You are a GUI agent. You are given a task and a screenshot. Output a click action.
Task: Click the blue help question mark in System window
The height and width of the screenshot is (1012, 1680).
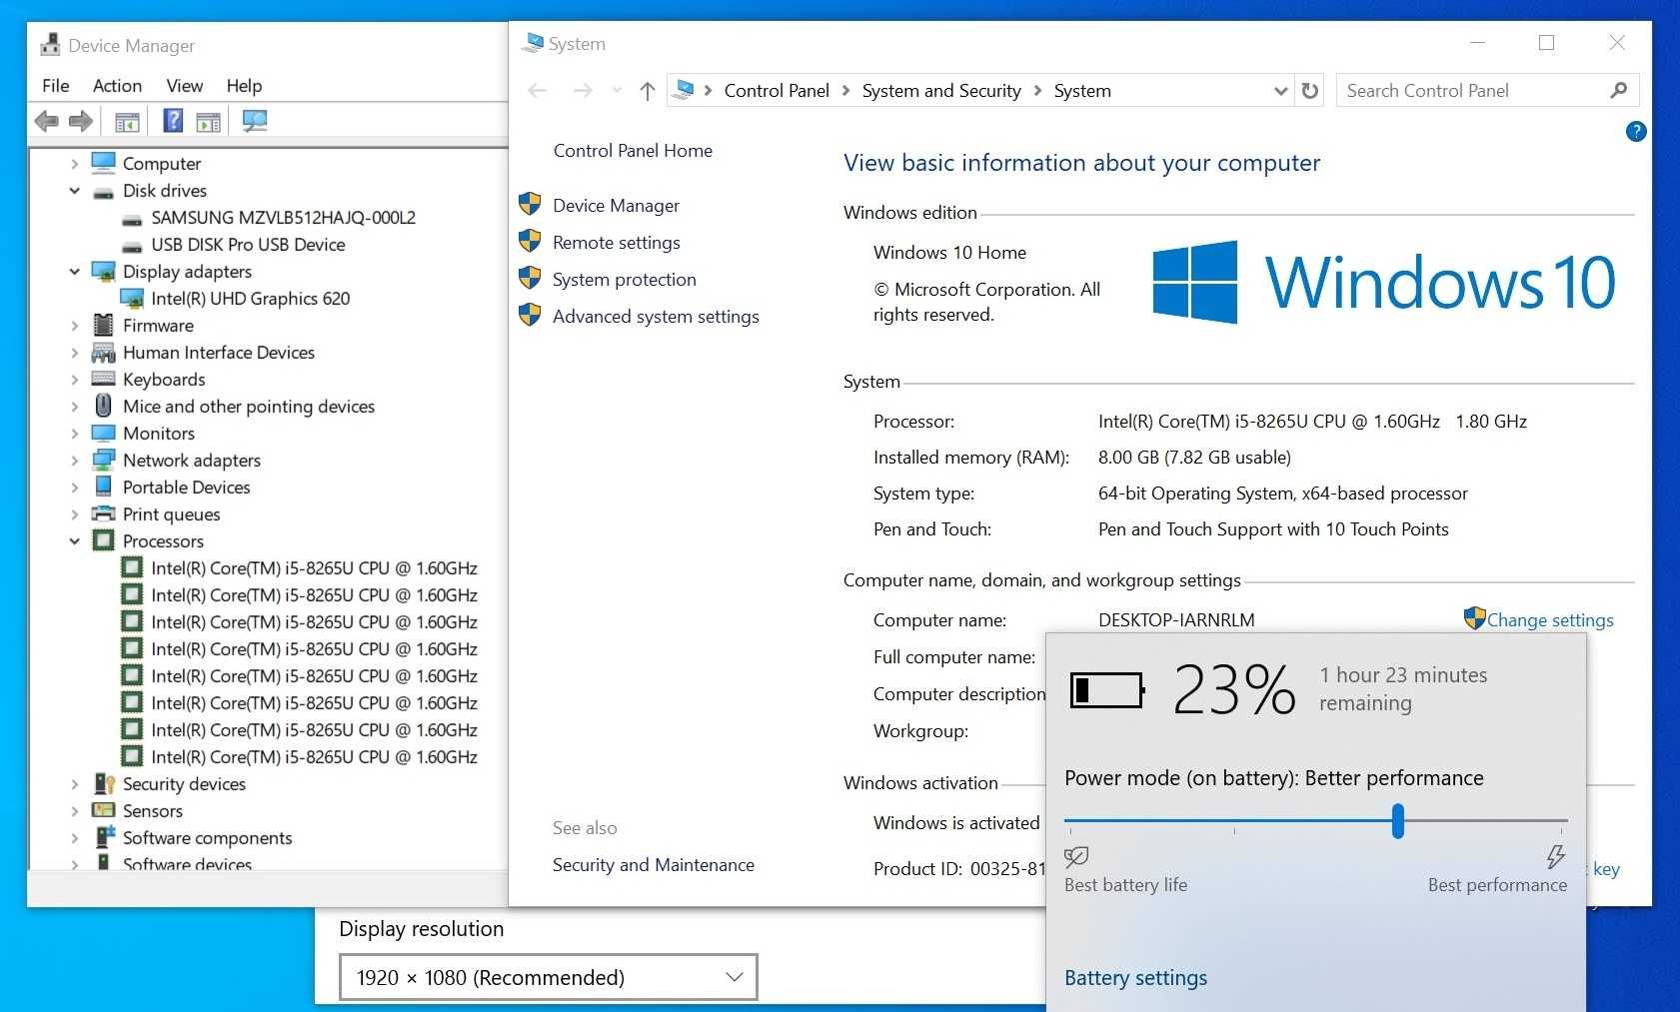pyautogui.click(x=1636, y=131)
